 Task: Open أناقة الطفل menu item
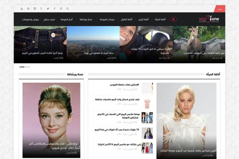(x=127, y=19)
